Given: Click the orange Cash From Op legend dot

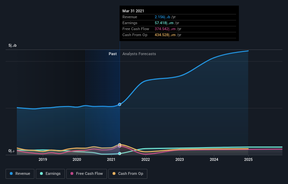Looking at the screenshot, I should pyautogui.click(x=114, y=173).
